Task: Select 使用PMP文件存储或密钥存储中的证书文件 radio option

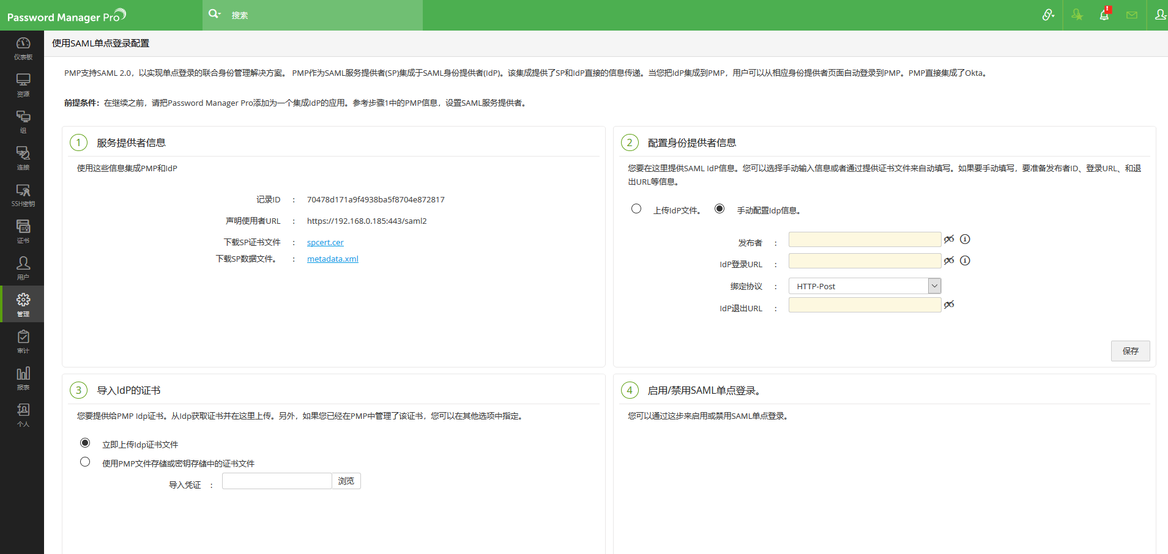Action: tap(85, 462)
